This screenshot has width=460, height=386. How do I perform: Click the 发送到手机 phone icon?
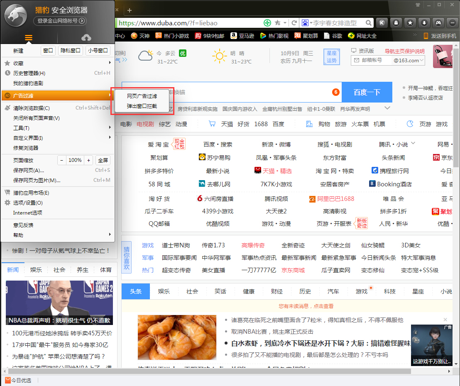point(425,36)
